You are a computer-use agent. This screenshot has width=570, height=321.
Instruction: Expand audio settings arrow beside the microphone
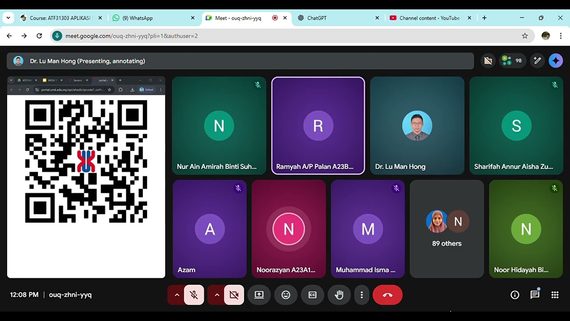(x=177, y=295)
